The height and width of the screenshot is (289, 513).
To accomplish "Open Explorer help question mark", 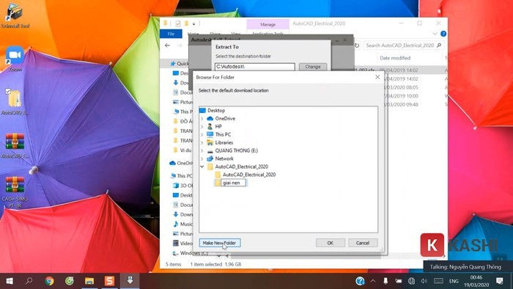I will (443, 34).
